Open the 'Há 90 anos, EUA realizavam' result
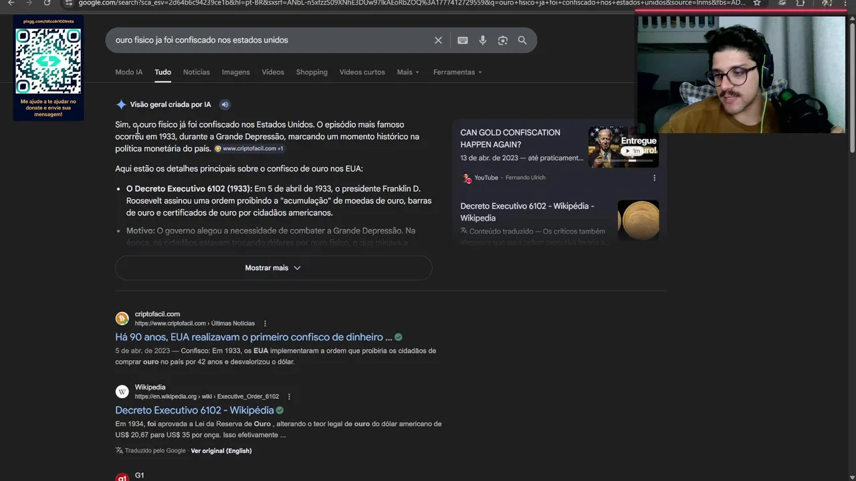 [x=253, y=337]
